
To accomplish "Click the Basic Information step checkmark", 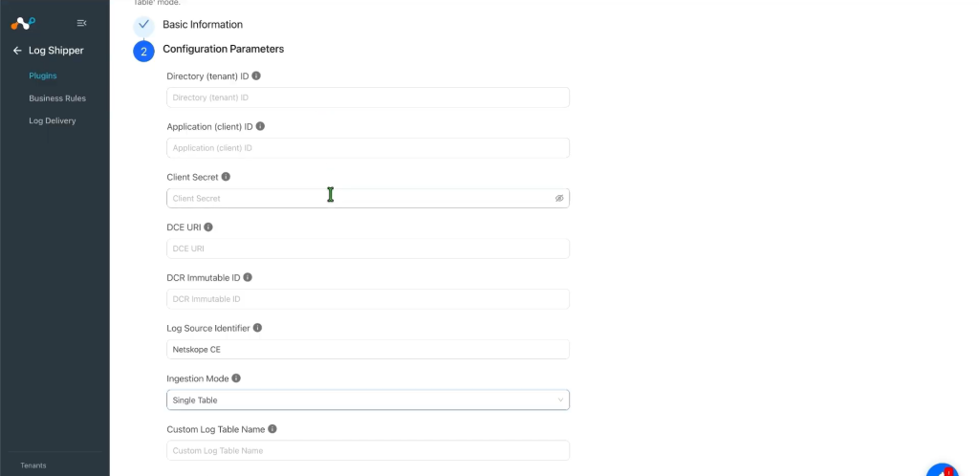I will pyautogui.click(x=143, y=24).
